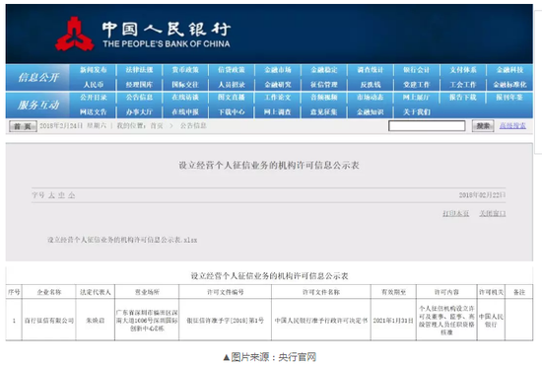
Task: Open 图文直播 navigation item
Action: click(x=232, y=98)
